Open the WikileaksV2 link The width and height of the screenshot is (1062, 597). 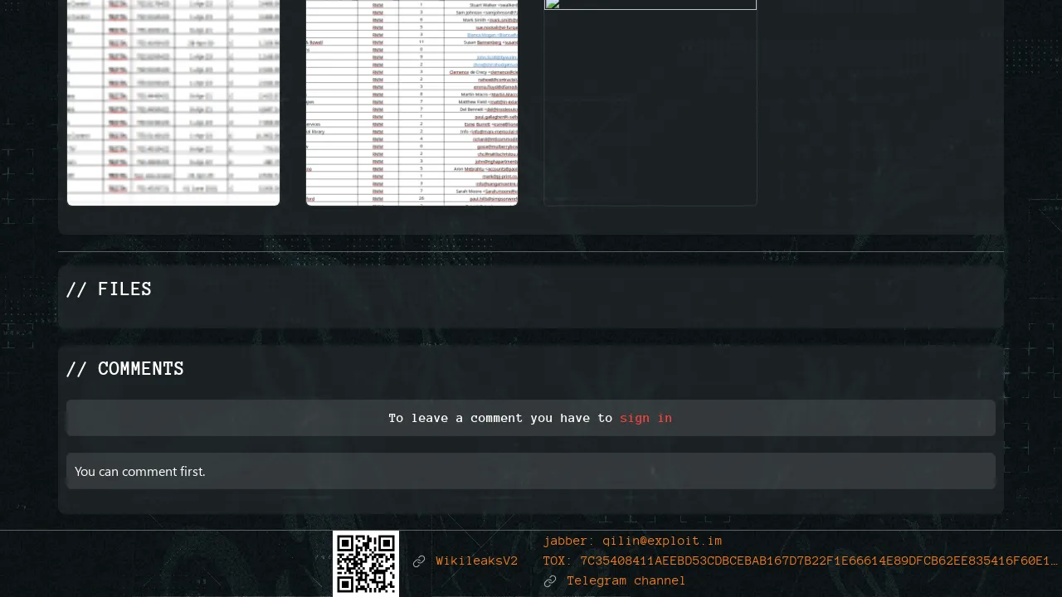tap(476, 561)
